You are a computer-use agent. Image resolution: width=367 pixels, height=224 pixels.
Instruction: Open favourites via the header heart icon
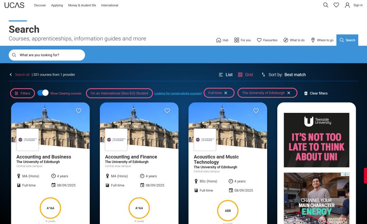point(336,5)
